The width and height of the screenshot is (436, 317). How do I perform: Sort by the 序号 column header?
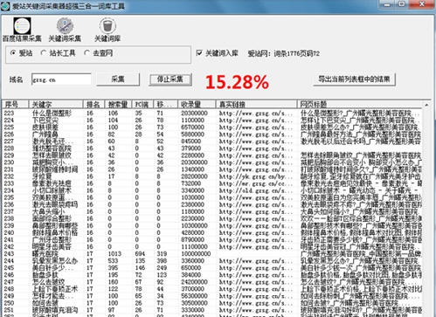[16, 104]
